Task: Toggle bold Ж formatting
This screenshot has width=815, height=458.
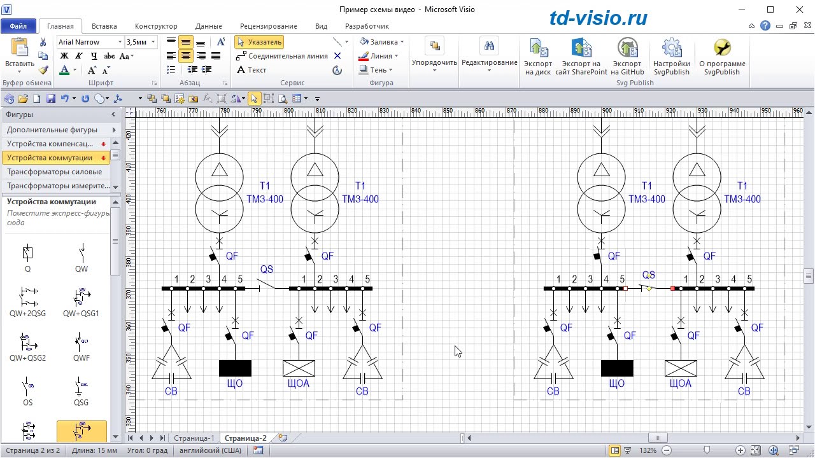Action: tap(64, 56)
